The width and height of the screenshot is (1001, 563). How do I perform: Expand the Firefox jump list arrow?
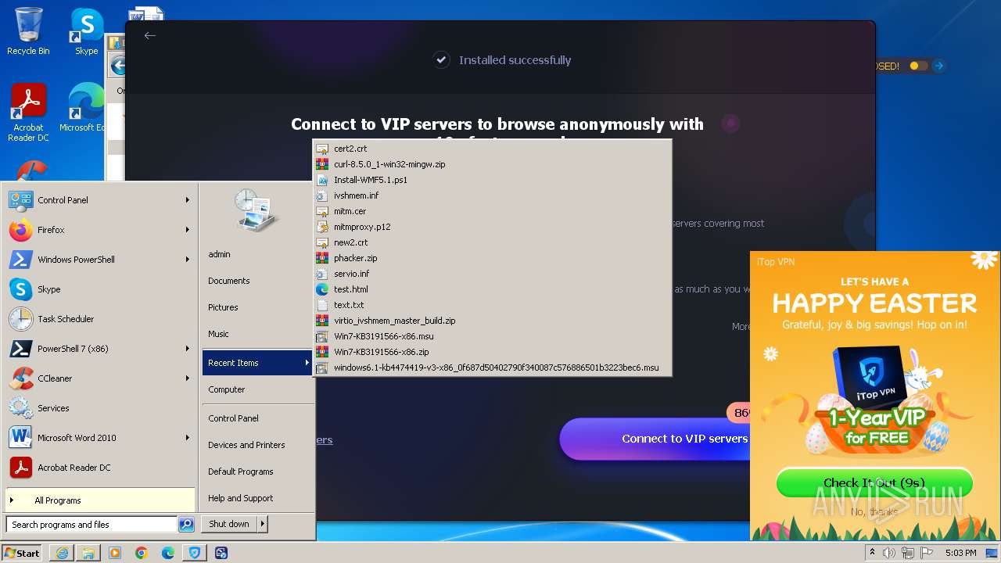188,230
